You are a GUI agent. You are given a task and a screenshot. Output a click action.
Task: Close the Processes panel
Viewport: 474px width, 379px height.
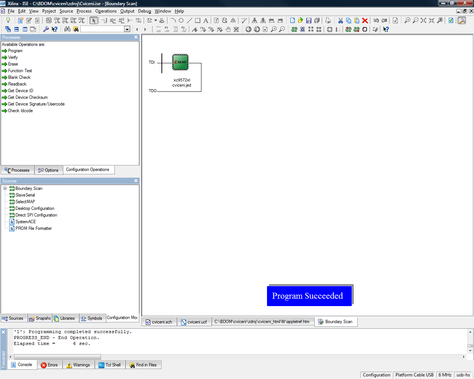pos(136,37)
